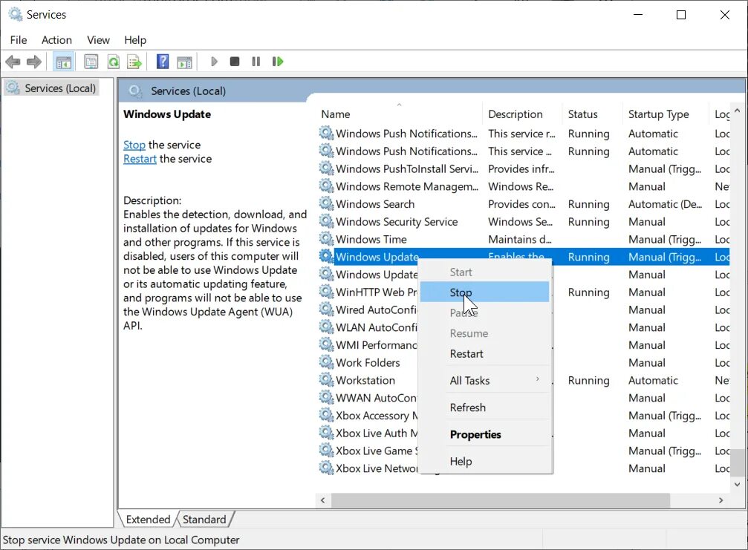
Task: Click 'Maintains d...' description cell
Action: point(519,239)
